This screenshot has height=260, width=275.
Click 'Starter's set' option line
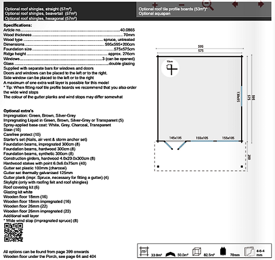pos(45,140)
